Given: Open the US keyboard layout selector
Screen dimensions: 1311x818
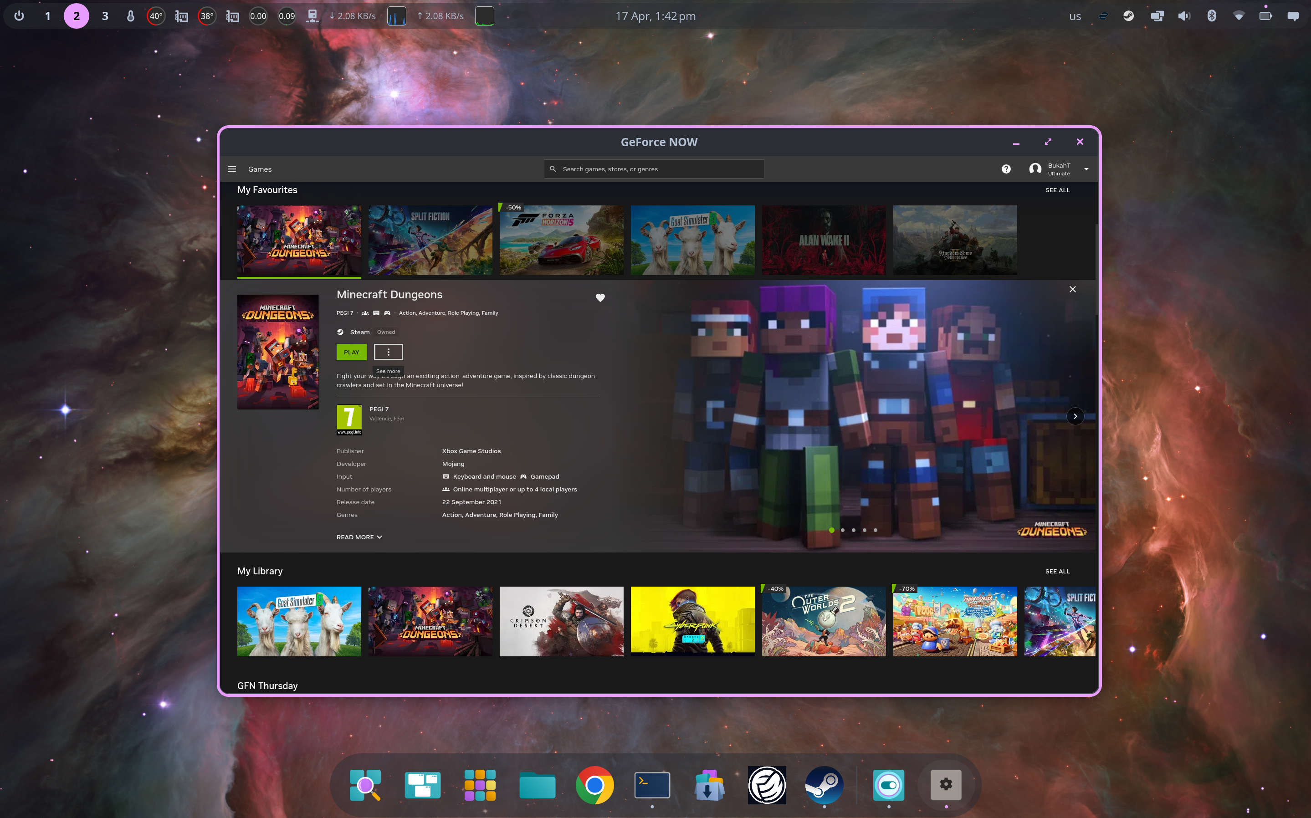Looking at the screenshot, I should pos(1075,16).
